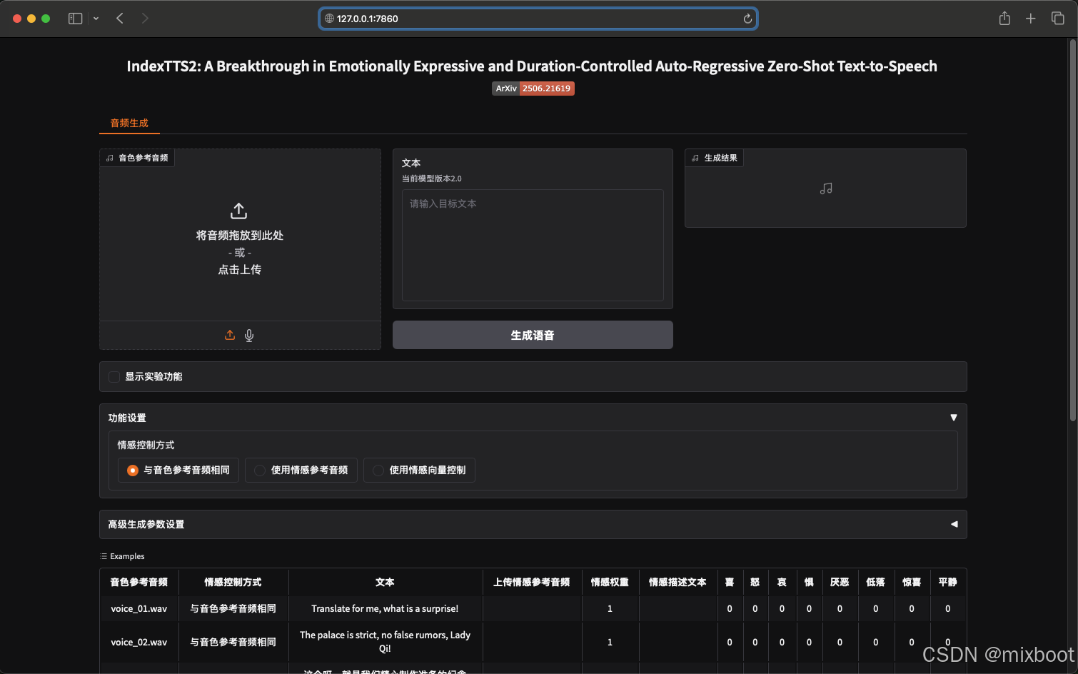Go back with the browser back arrow

tap(120, 19)
